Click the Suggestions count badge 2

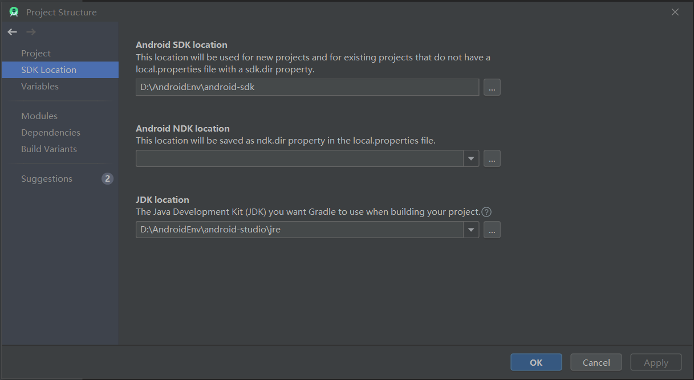[107, 178]
